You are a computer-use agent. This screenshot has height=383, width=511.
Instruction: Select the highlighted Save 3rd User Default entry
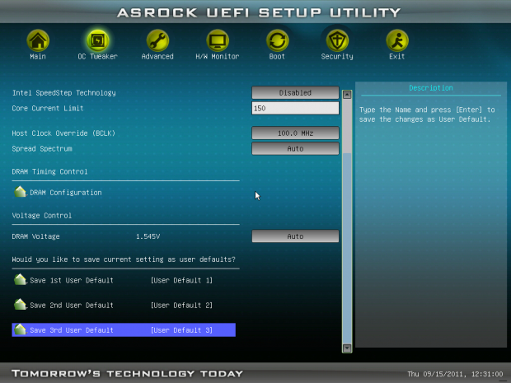click(124, 330)
